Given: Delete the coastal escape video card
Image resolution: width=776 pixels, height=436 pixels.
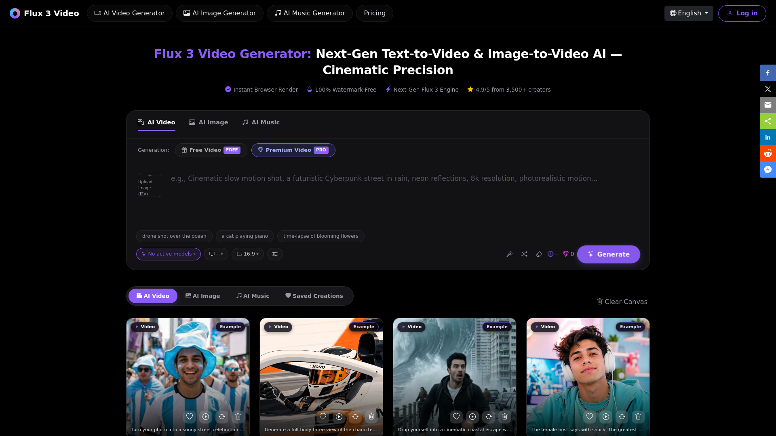Looking at the screenshot, I should (505, 416).
